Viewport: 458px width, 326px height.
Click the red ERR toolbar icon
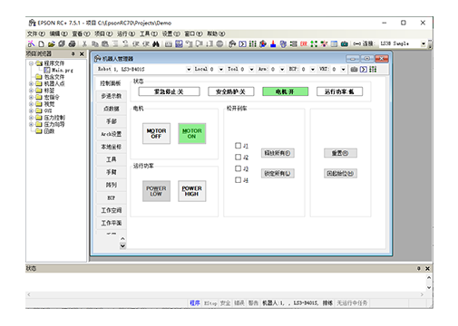click(304, 44)
